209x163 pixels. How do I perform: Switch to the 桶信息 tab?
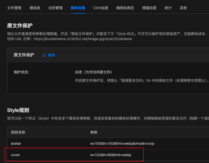pos(35,8)
